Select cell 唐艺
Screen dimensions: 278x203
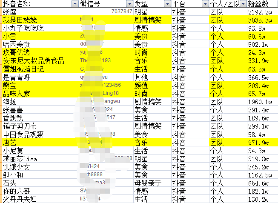click(x=40, y=143)
